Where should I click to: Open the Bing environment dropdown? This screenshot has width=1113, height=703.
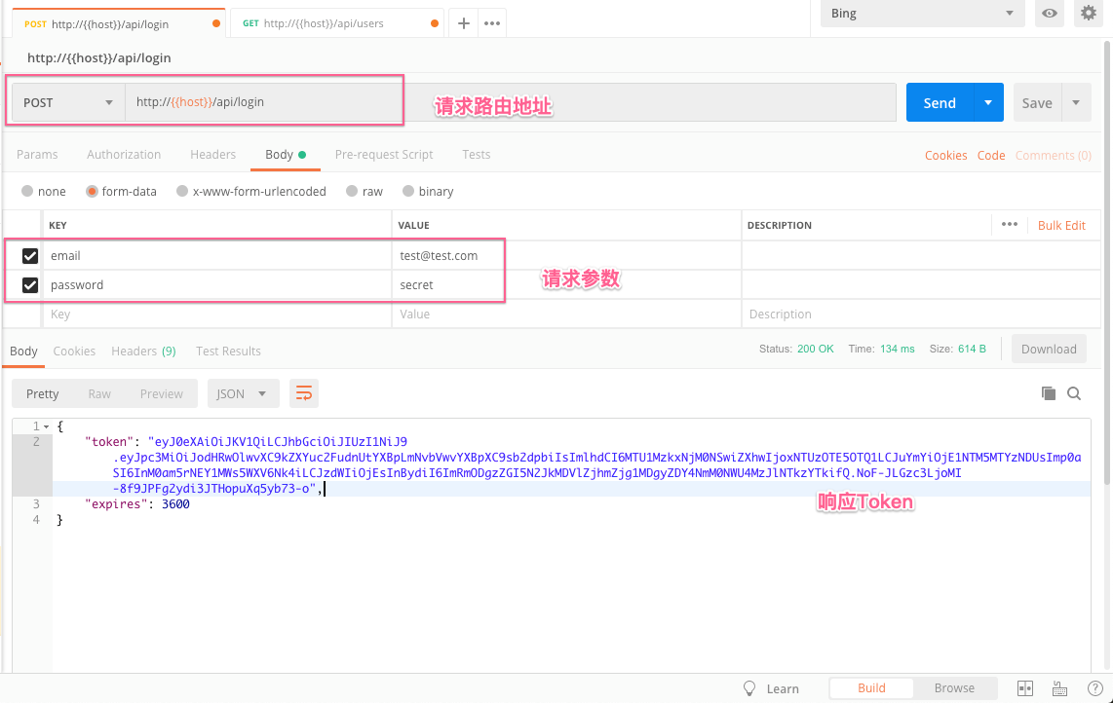tap(922, 14)
